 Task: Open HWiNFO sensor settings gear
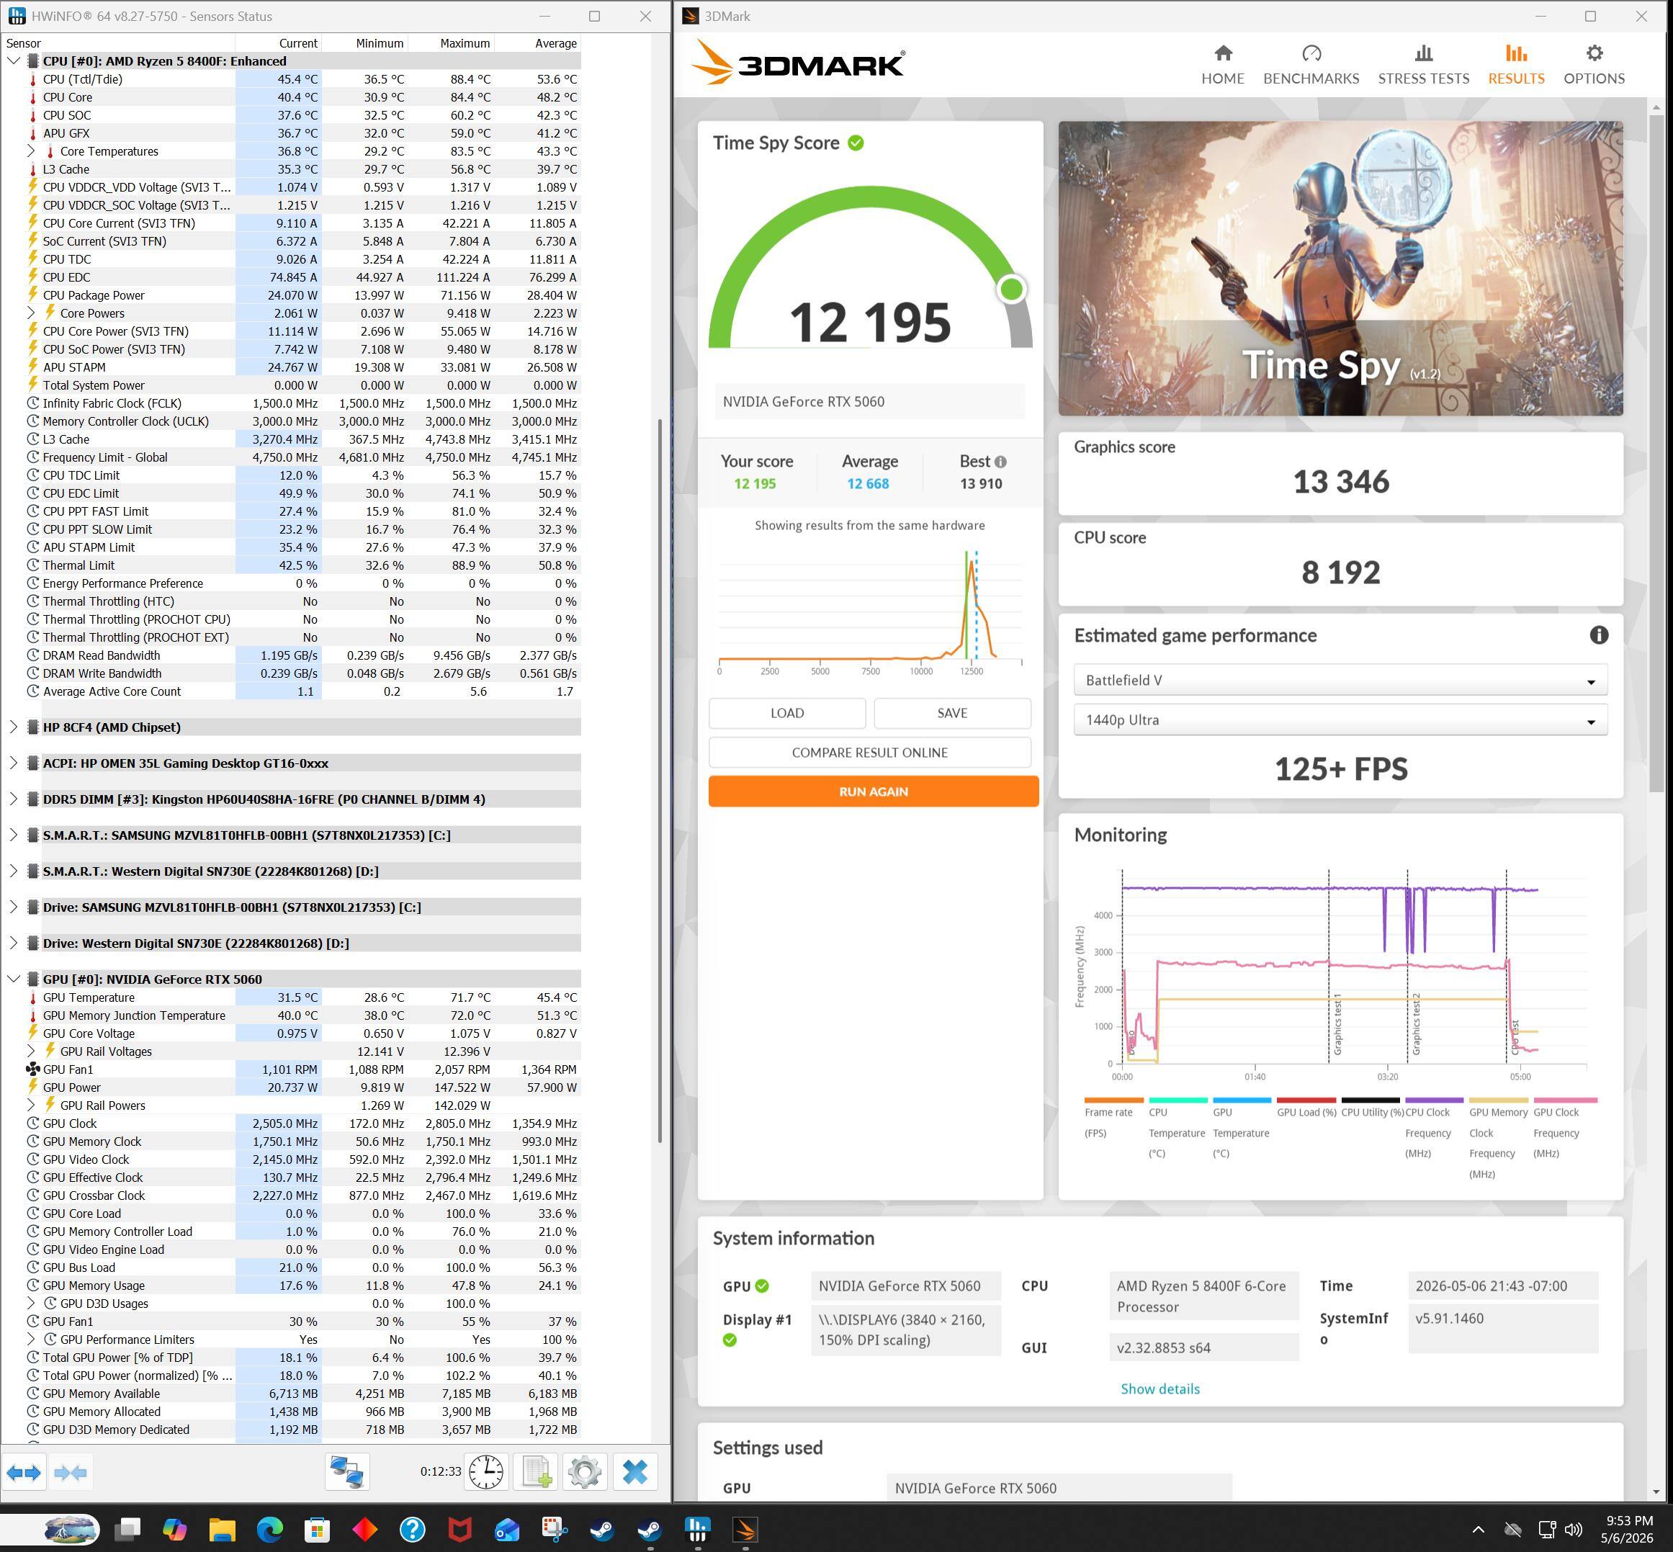[586, 1472]
